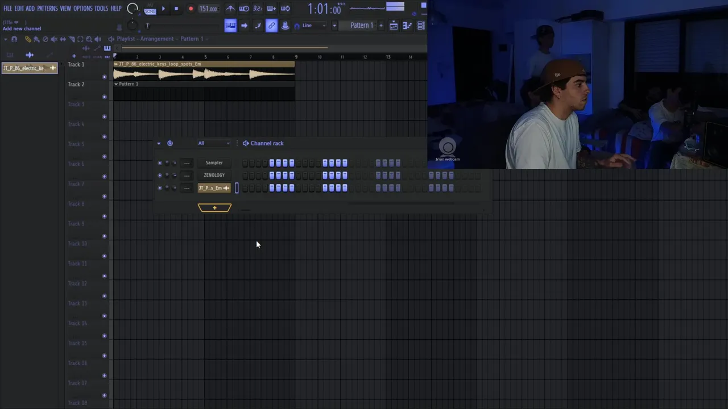Toggle the loop recording icon
Screen dimensions: 728x409
286,9
